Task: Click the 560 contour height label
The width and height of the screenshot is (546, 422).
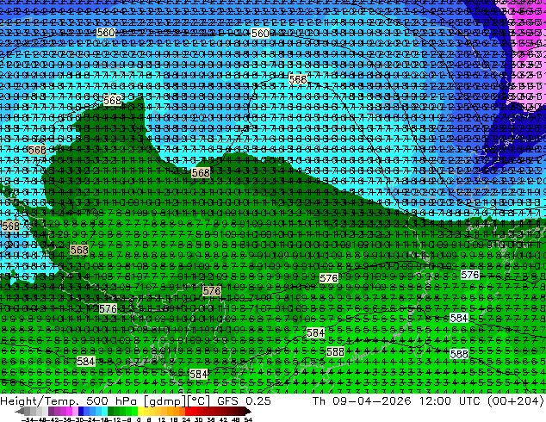Action: (x=260, y=34)
